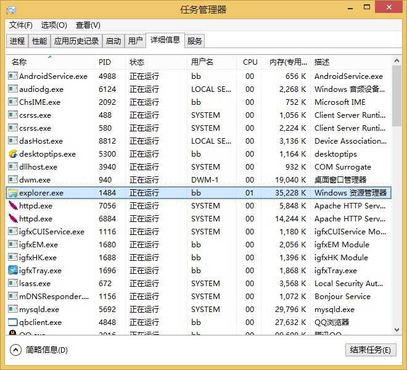Click the lsass.exe process icon
The width and height of the screenshot is (407, 370).
coord(13,283)
